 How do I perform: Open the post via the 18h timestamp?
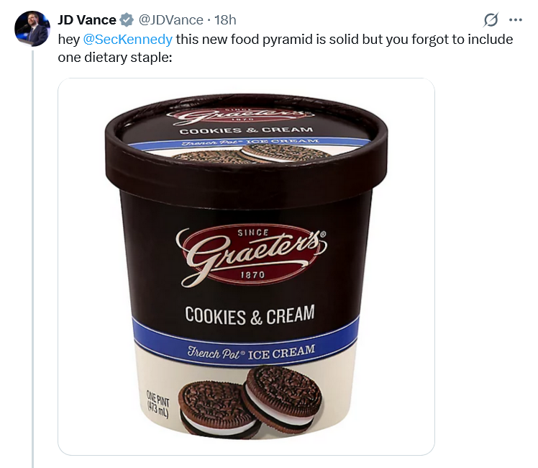click(x=225, y=20)
